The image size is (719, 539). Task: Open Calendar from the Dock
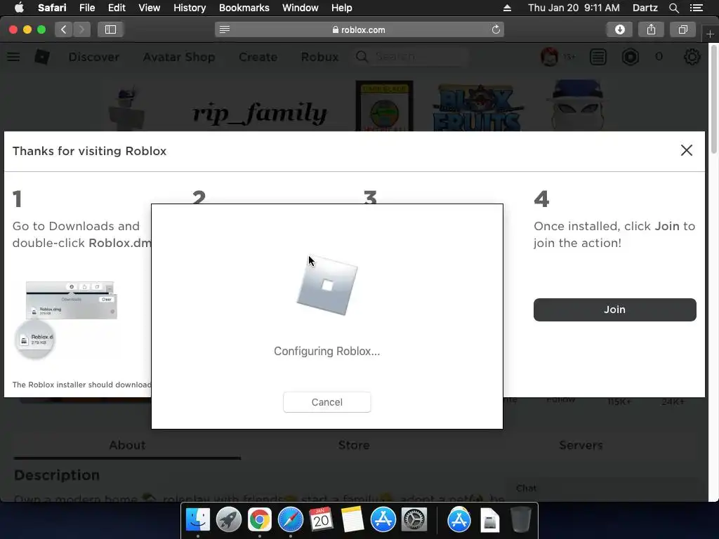click(321, 520)
